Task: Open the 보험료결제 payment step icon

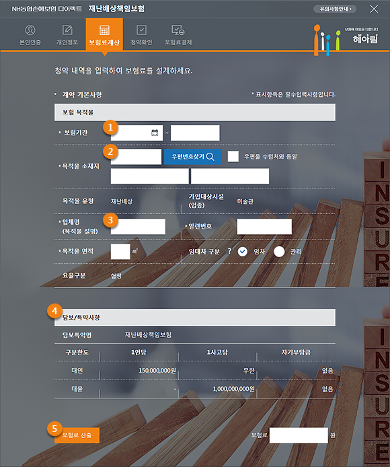Action: [178, 30]
